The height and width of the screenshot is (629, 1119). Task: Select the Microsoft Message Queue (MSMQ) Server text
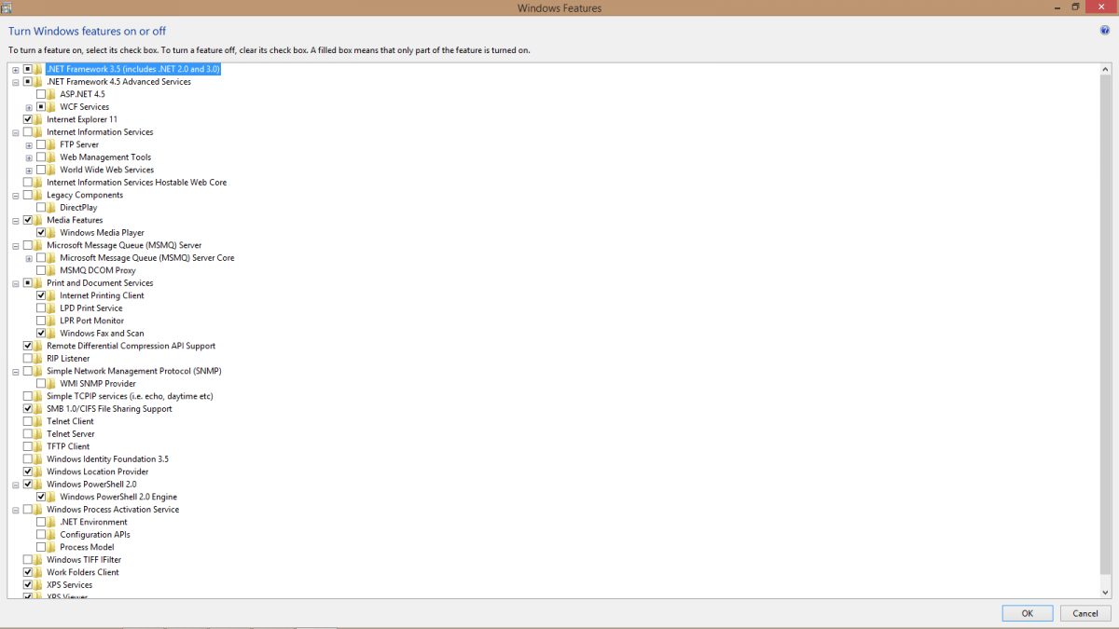point(124,245)
